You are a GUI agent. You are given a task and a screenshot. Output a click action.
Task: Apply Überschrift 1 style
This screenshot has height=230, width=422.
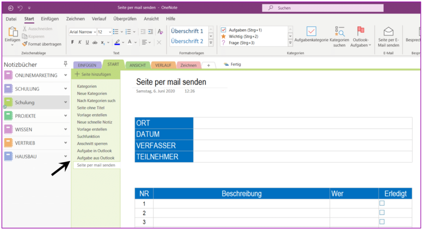coord(187,31)
